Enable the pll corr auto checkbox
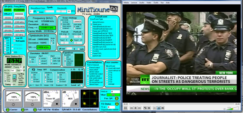Screen dimensions: 243x113 point(79,49)
